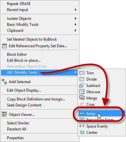Click the Merge tool icon
This screenshot has width=126, height=142.
click(x=82, y=98)
